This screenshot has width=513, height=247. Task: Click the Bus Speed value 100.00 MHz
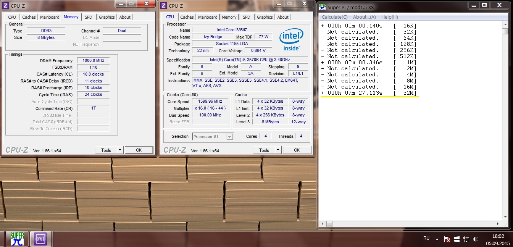pyautogui.click(x=210, y=115)
